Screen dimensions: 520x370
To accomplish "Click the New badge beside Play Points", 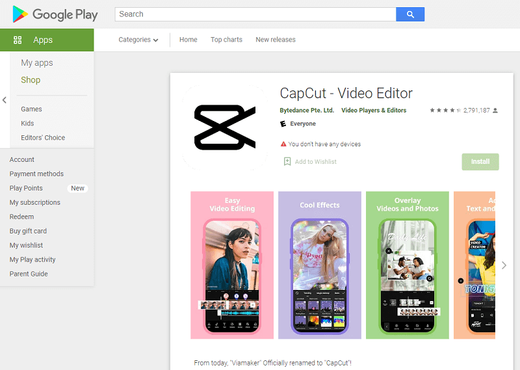I will pyautogui.click(x=77, y=188).
